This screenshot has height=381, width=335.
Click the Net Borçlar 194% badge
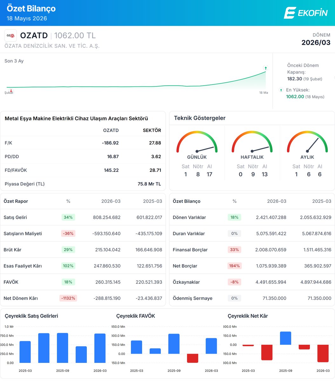[235, 266]
